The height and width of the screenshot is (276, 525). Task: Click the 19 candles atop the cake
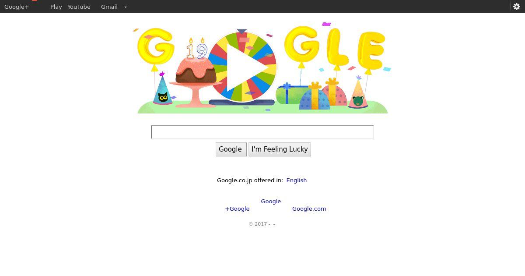coord(196,49)
